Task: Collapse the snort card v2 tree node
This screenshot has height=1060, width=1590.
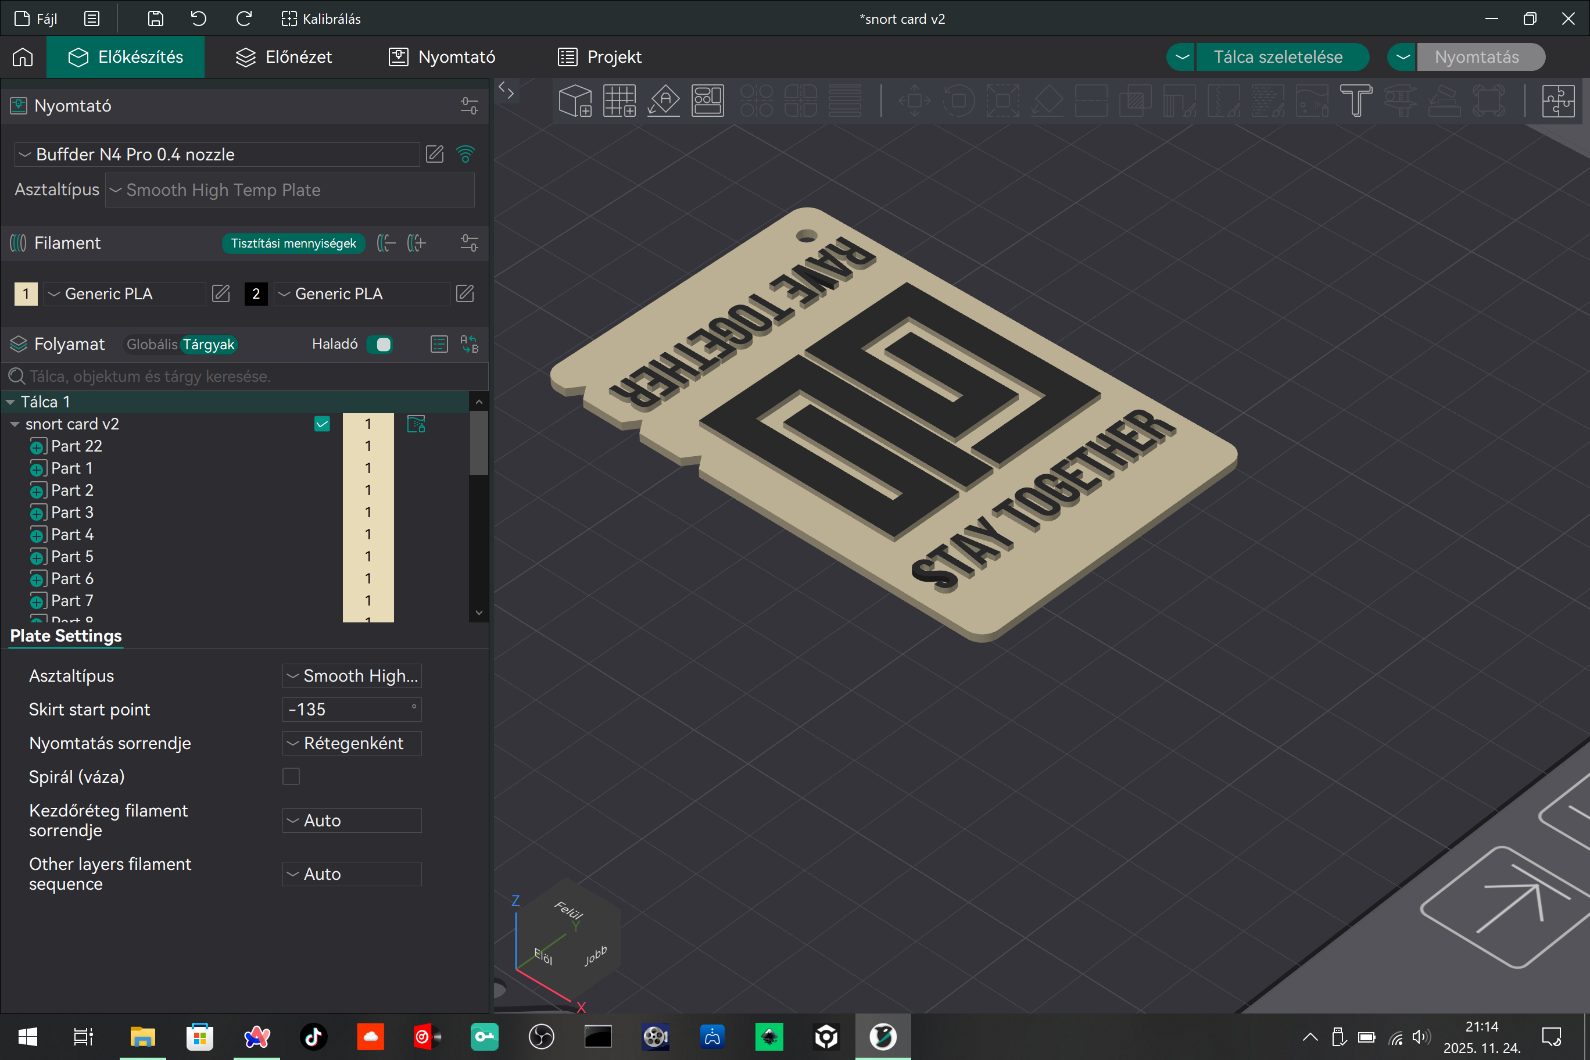Action: (15, 424)
